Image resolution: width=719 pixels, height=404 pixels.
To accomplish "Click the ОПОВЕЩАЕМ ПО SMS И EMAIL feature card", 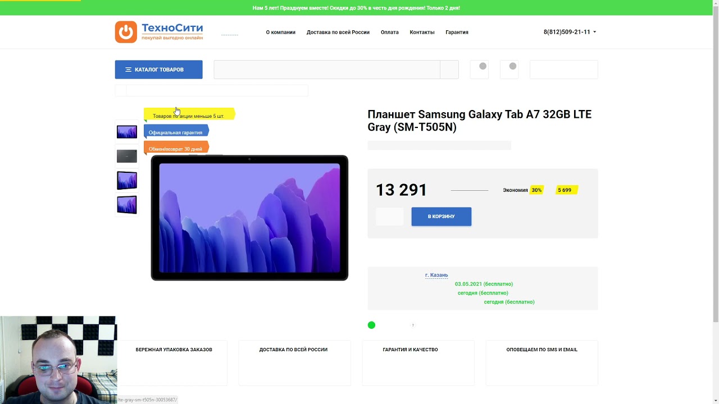I will 542,363.
